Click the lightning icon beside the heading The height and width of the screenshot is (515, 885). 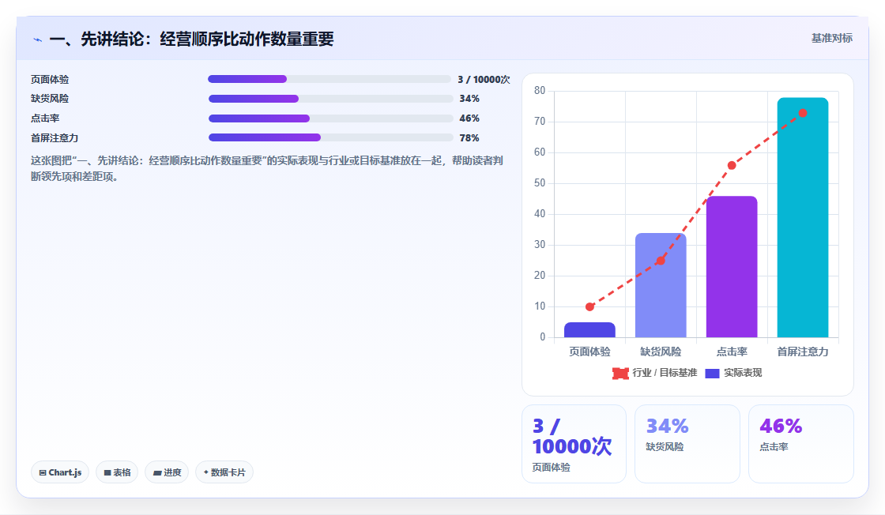coord(37,39)
